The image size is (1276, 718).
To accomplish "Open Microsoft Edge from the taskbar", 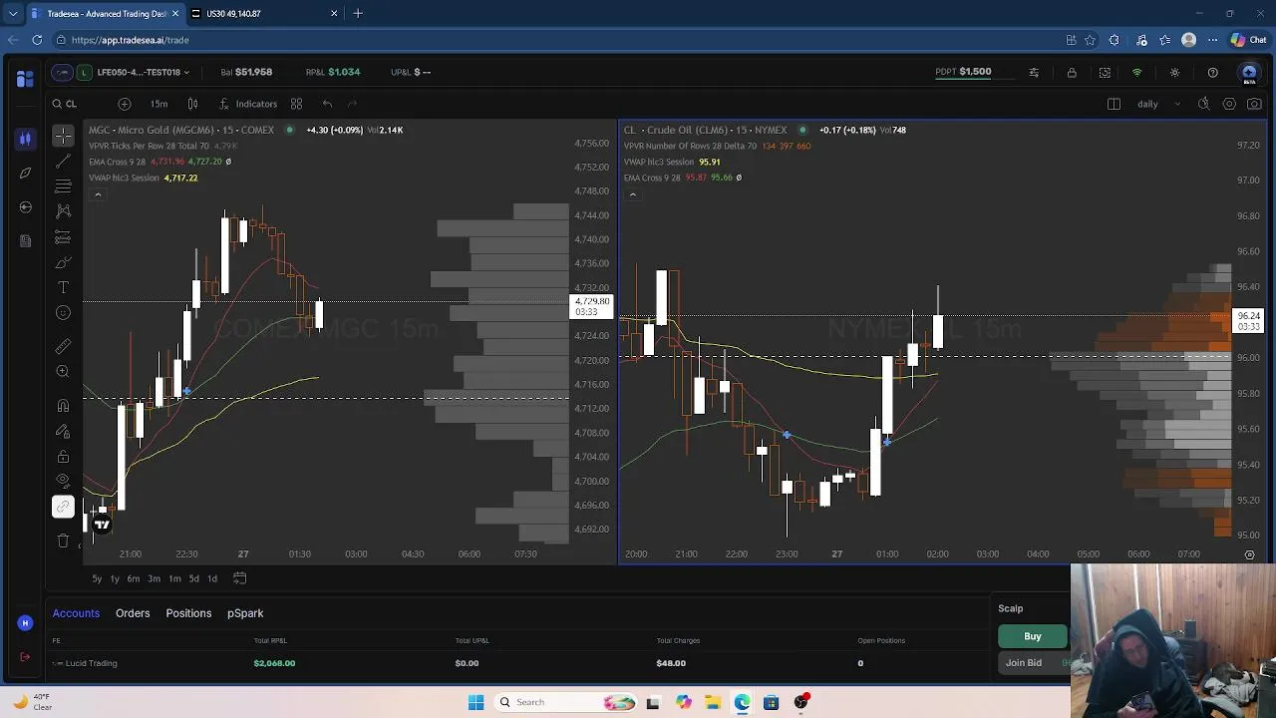I will 742,702.
